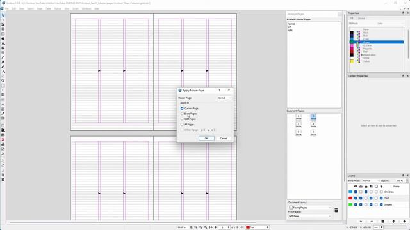The width and height of the screenshot is (410, 230).
Task: Open the Windows menu
Action: pos(86,8)
